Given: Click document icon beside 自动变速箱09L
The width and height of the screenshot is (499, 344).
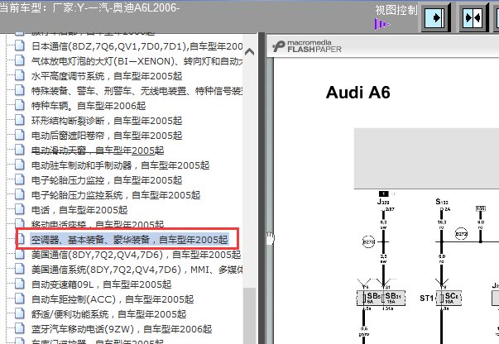Looking at the screenshot, I should (x=19, y=284).
